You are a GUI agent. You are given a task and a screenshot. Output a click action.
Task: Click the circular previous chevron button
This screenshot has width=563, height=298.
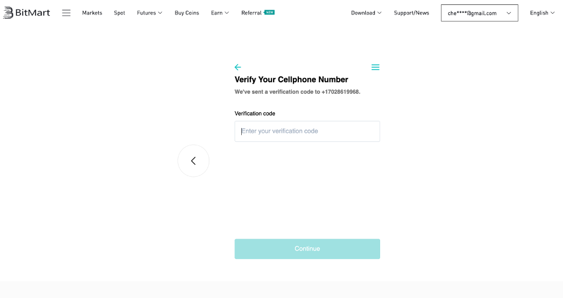coord(194,160)
